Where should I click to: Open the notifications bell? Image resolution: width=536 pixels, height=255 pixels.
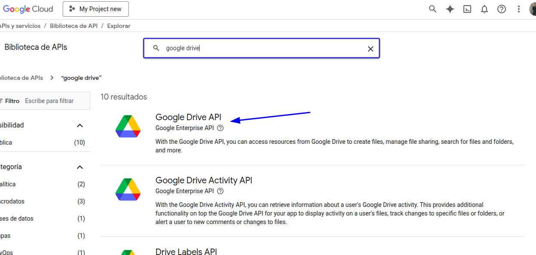pyautogui.click(x=484, y=9)
